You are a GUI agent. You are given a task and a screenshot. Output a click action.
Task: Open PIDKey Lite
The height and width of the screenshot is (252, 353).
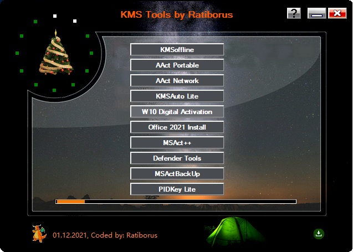(x=177, y=189)
